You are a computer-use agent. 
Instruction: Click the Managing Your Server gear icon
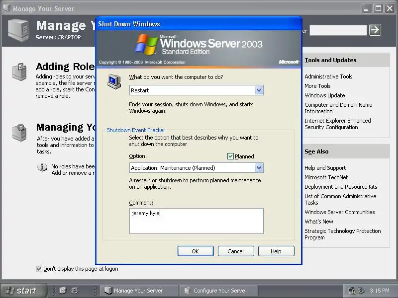[x=19, y=132]
